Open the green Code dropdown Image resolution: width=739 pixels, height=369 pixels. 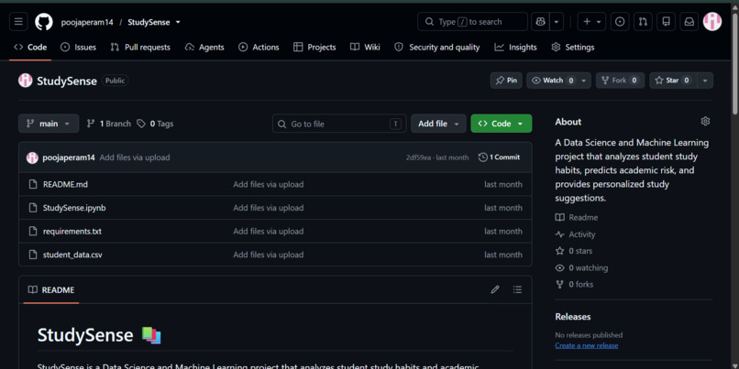501,124
